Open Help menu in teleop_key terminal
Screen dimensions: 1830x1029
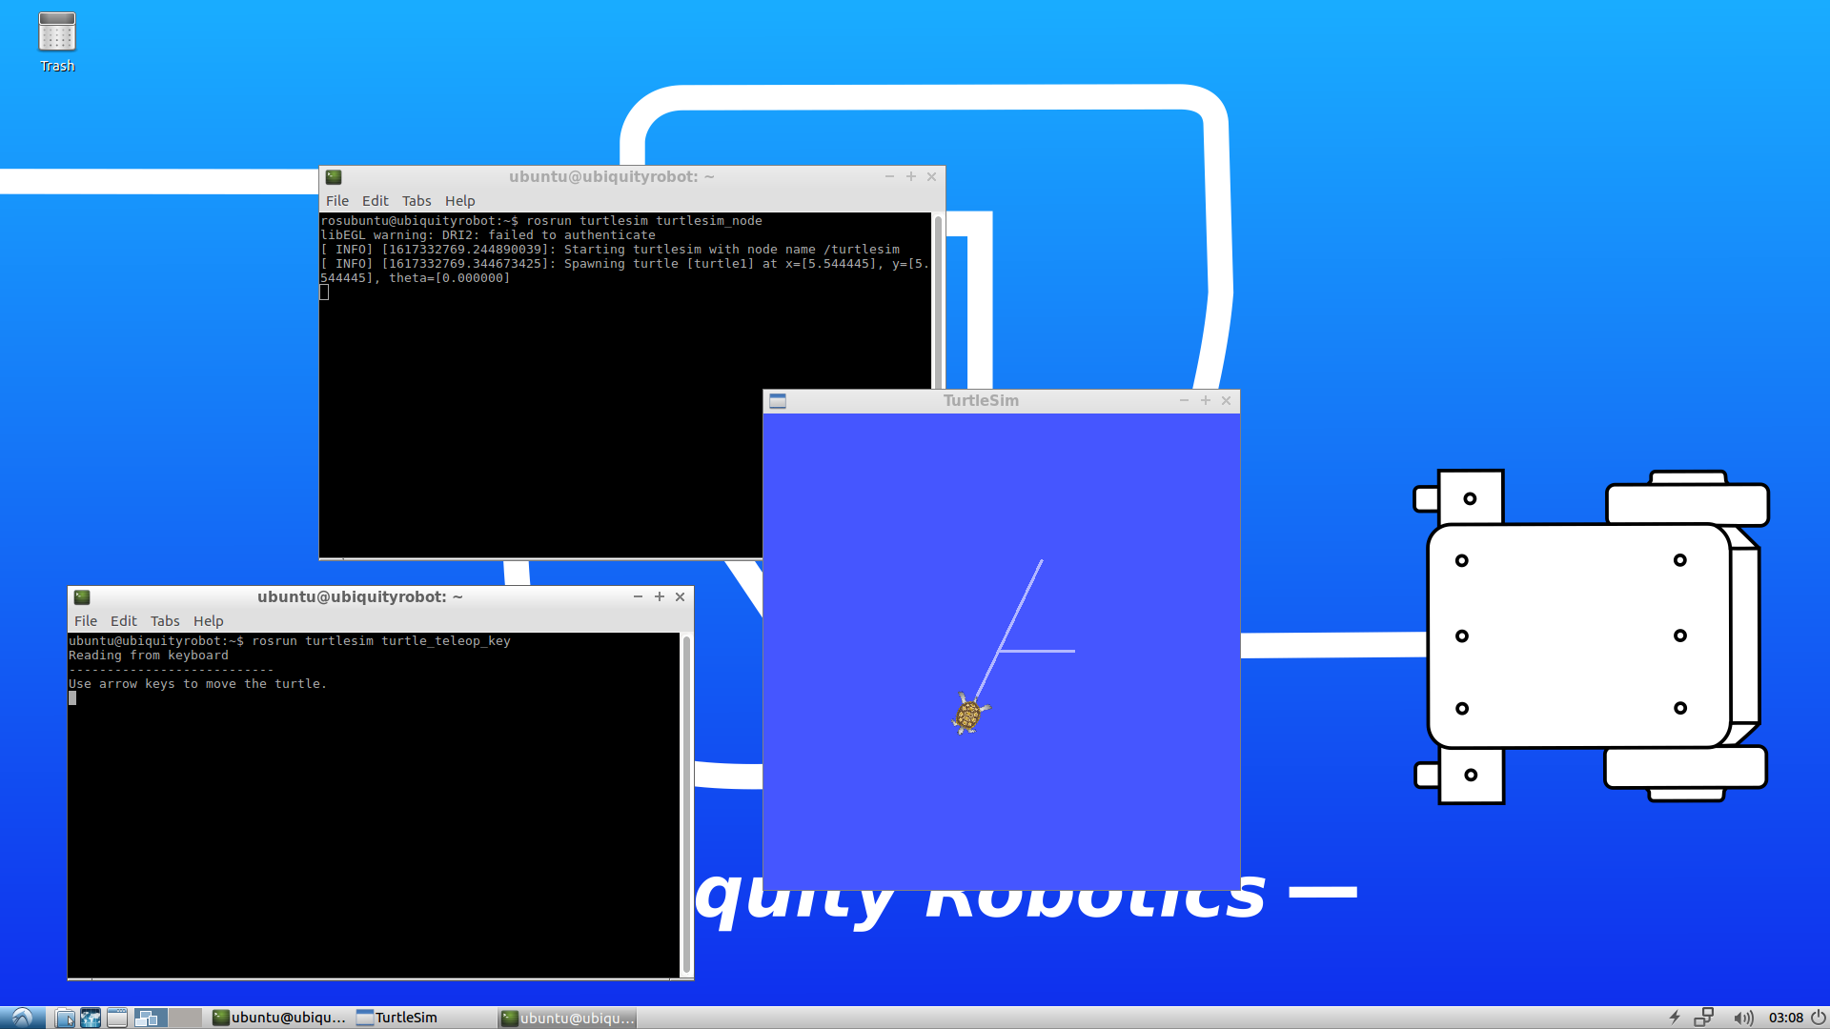[208, 620]
